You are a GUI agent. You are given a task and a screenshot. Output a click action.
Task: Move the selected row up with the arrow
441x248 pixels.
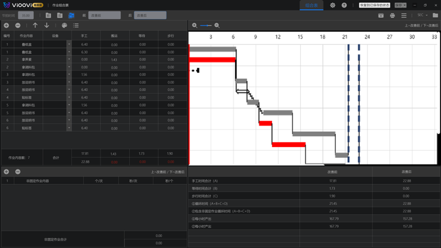click(x=35, y=25)
